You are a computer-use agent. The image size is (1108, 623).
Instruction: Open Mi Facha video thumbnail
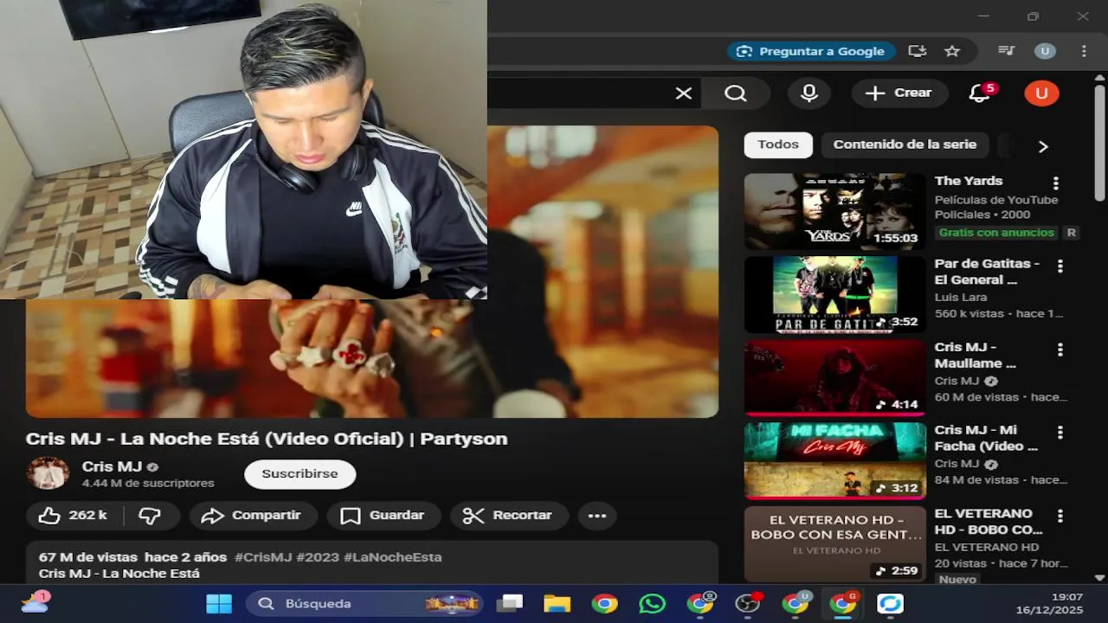pos(834,461)
